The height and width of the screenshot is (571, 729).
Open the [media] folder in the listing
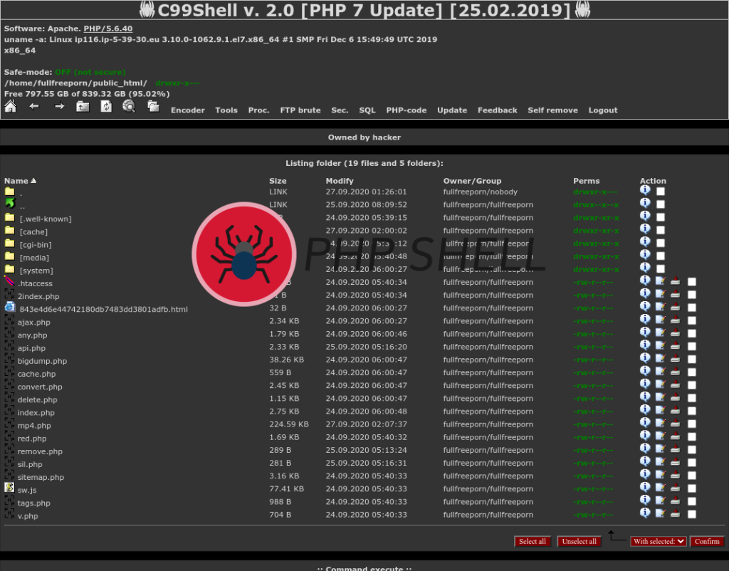[35, 258]
